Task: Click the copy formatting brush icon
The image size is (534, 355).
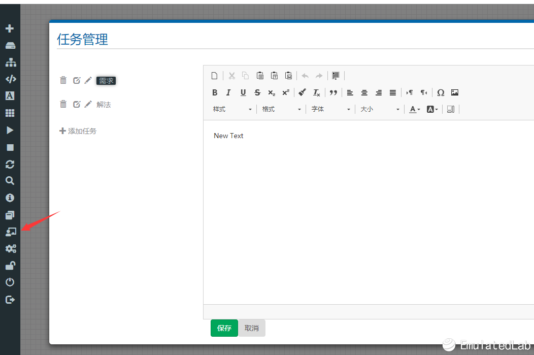Action: (x=302, y=92)
